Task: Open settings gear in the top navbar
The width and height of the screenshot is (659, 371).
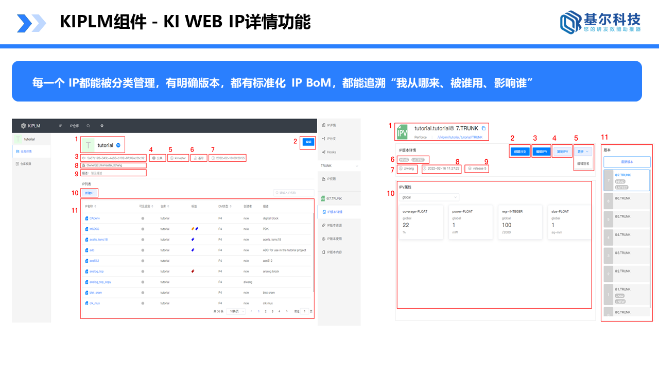Action: pyautogui.click(x=102, y=126)
